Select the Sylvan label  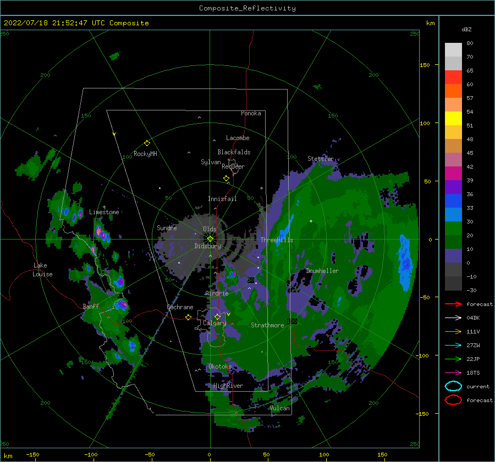(211, 162)
